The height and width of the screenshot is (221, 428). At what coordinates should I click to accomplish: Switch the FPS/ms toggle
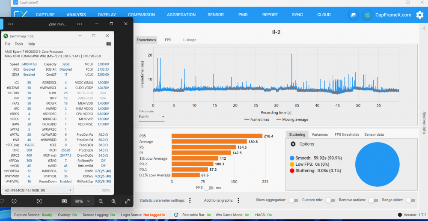[x=208, y=188]
